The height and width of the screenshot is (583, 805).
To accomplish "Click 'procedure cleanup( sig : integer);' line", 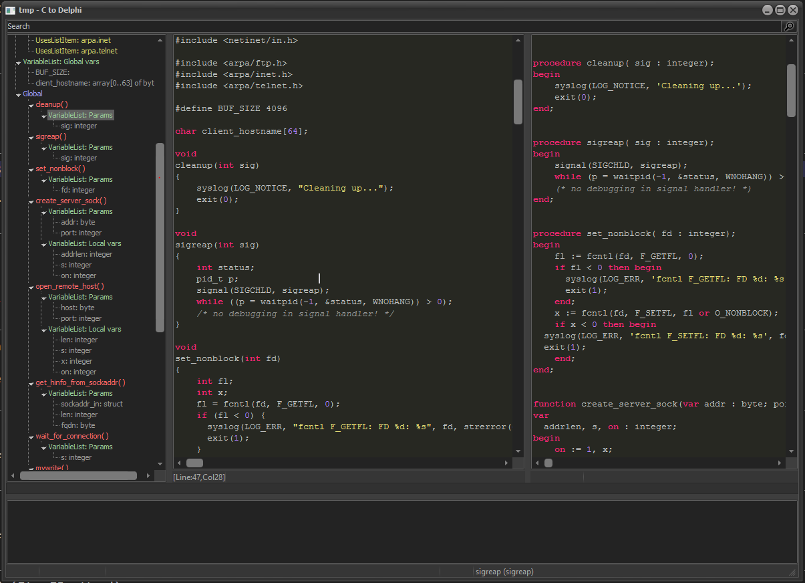I will (x=624, y=63).
